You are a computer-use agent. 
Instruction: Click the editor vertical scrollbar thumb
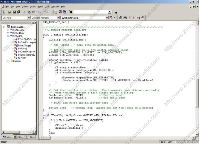point(197,93)
